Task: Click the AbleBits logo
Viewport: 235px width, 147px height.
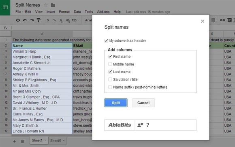Action: tap(120, 125)
